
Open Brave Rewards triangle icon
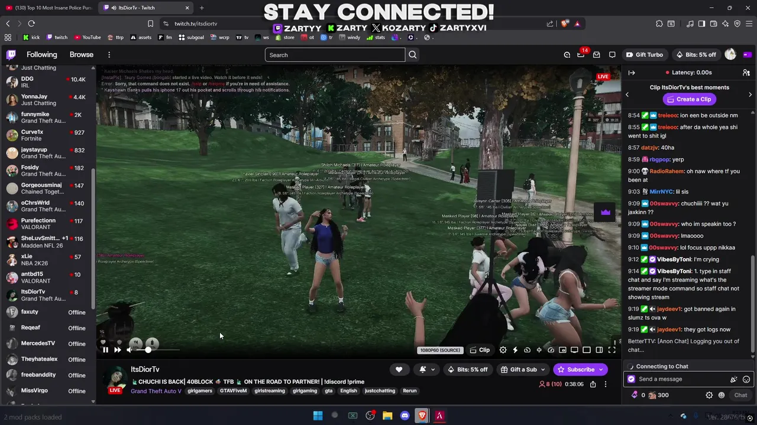[577, 24]
